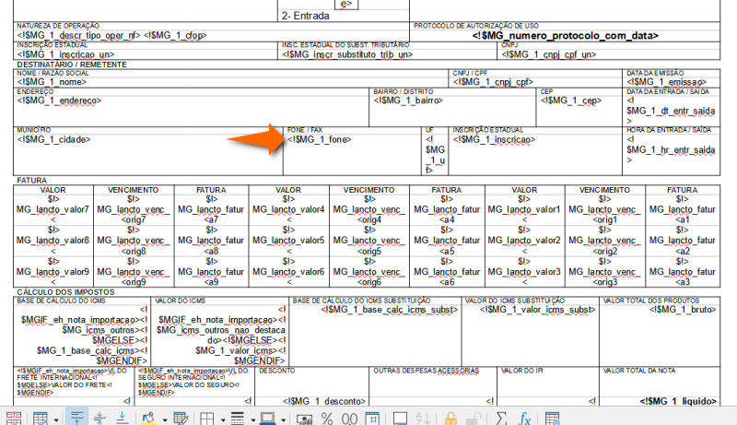Click the Unprotect Cells open-lock icon

point(473,418)
